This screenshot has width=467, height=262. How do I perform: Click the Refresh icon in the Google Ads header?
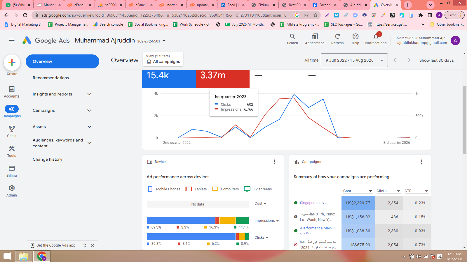[x=337, y=39]
